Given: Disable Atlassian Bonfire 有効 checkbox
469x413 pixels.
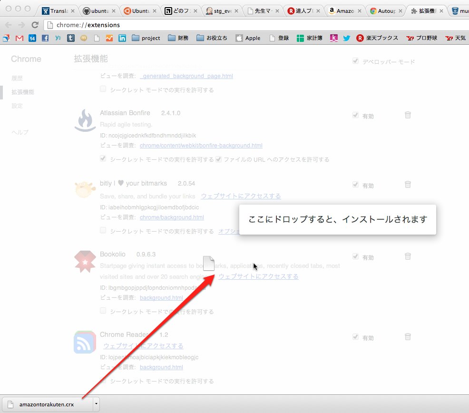Looking at the screenshot, I should click(x=355, y=115).
